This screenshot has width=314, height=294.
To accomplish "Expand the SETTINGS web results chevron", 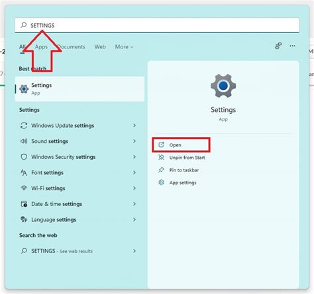I will (x=134, y=251).
